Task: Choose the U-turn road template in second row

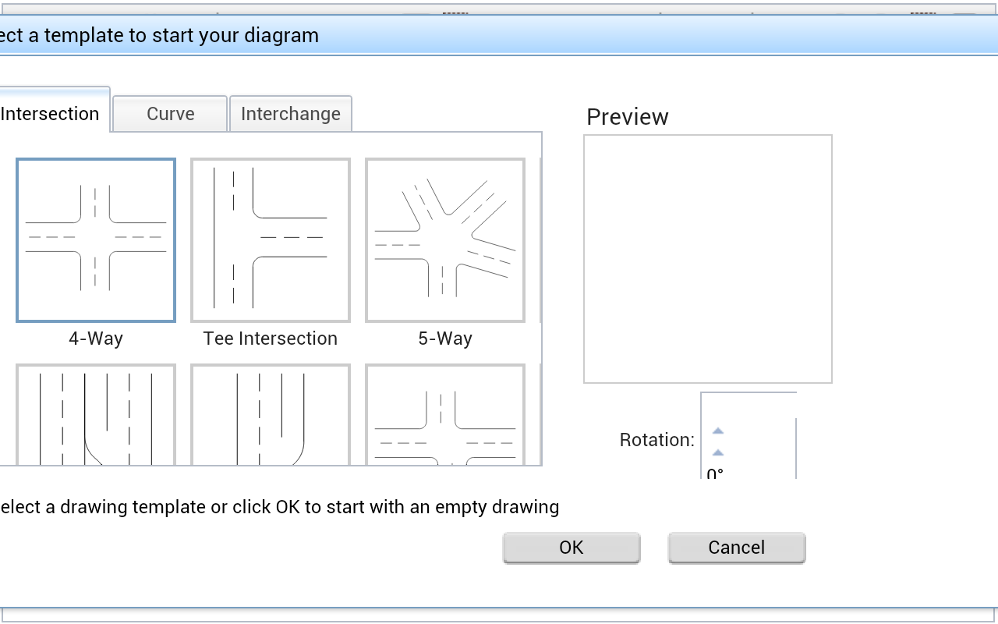Action: click(271, 414)
